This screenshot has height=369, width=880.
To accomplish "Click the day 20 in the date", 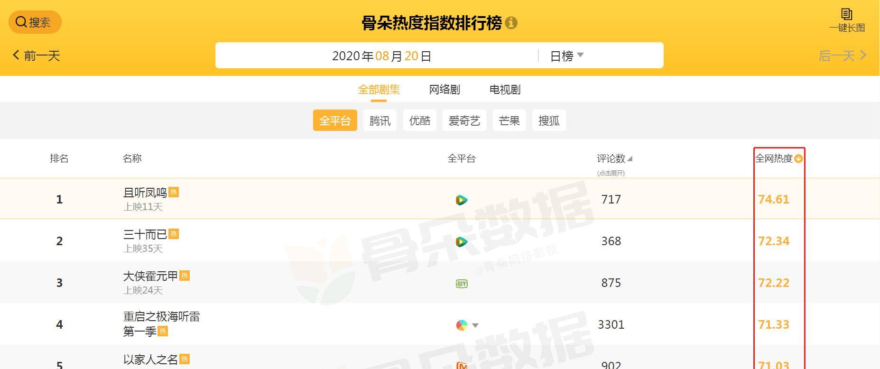I will [411, 56].
